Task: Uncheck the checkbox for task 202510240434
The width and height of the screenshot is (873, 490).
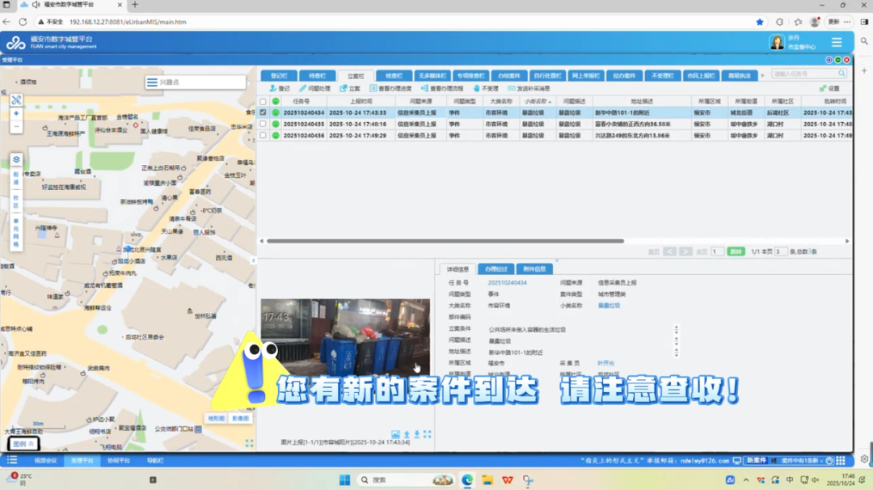Action: [x=263, y=112]
